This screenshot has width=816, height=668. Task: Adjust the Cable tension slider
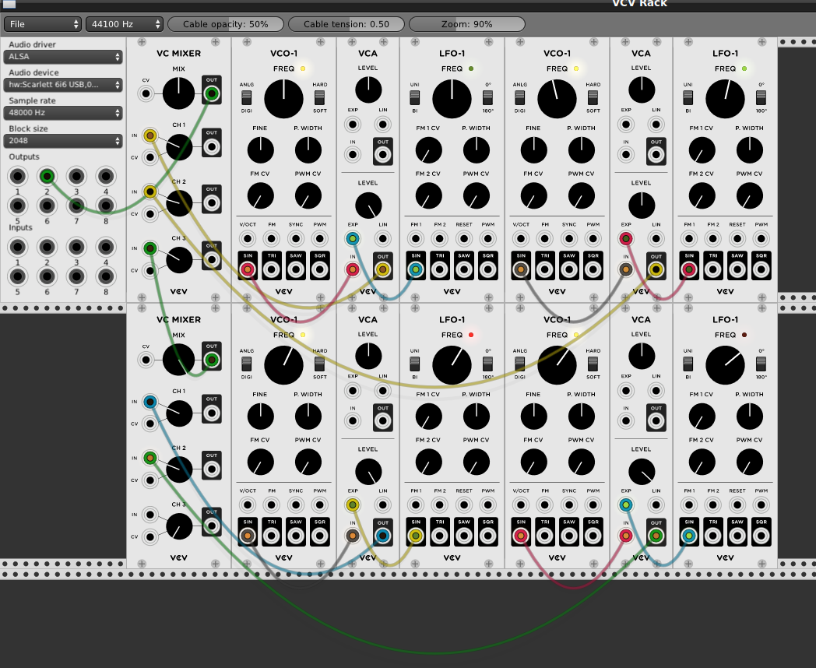pos(346,24)
